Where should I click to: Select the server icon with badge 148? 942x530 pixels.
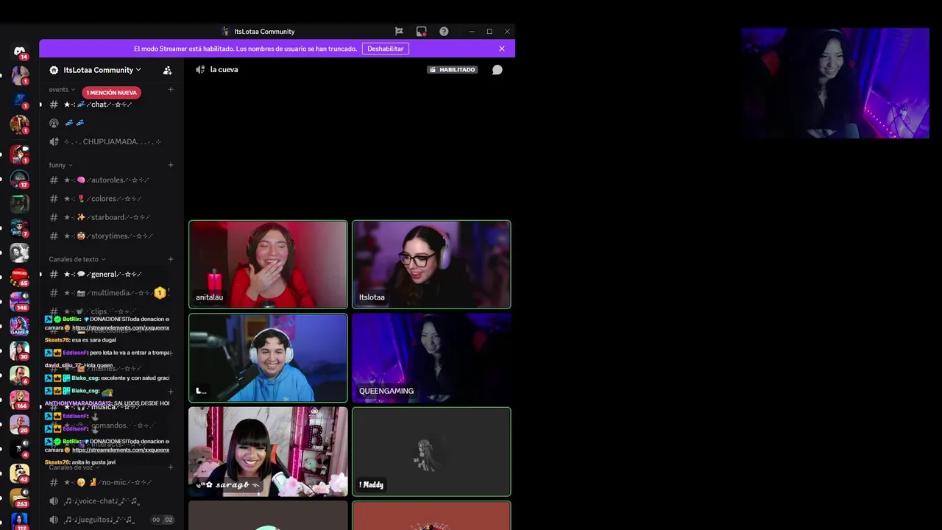pyautogui.click(x=20, y=302)
